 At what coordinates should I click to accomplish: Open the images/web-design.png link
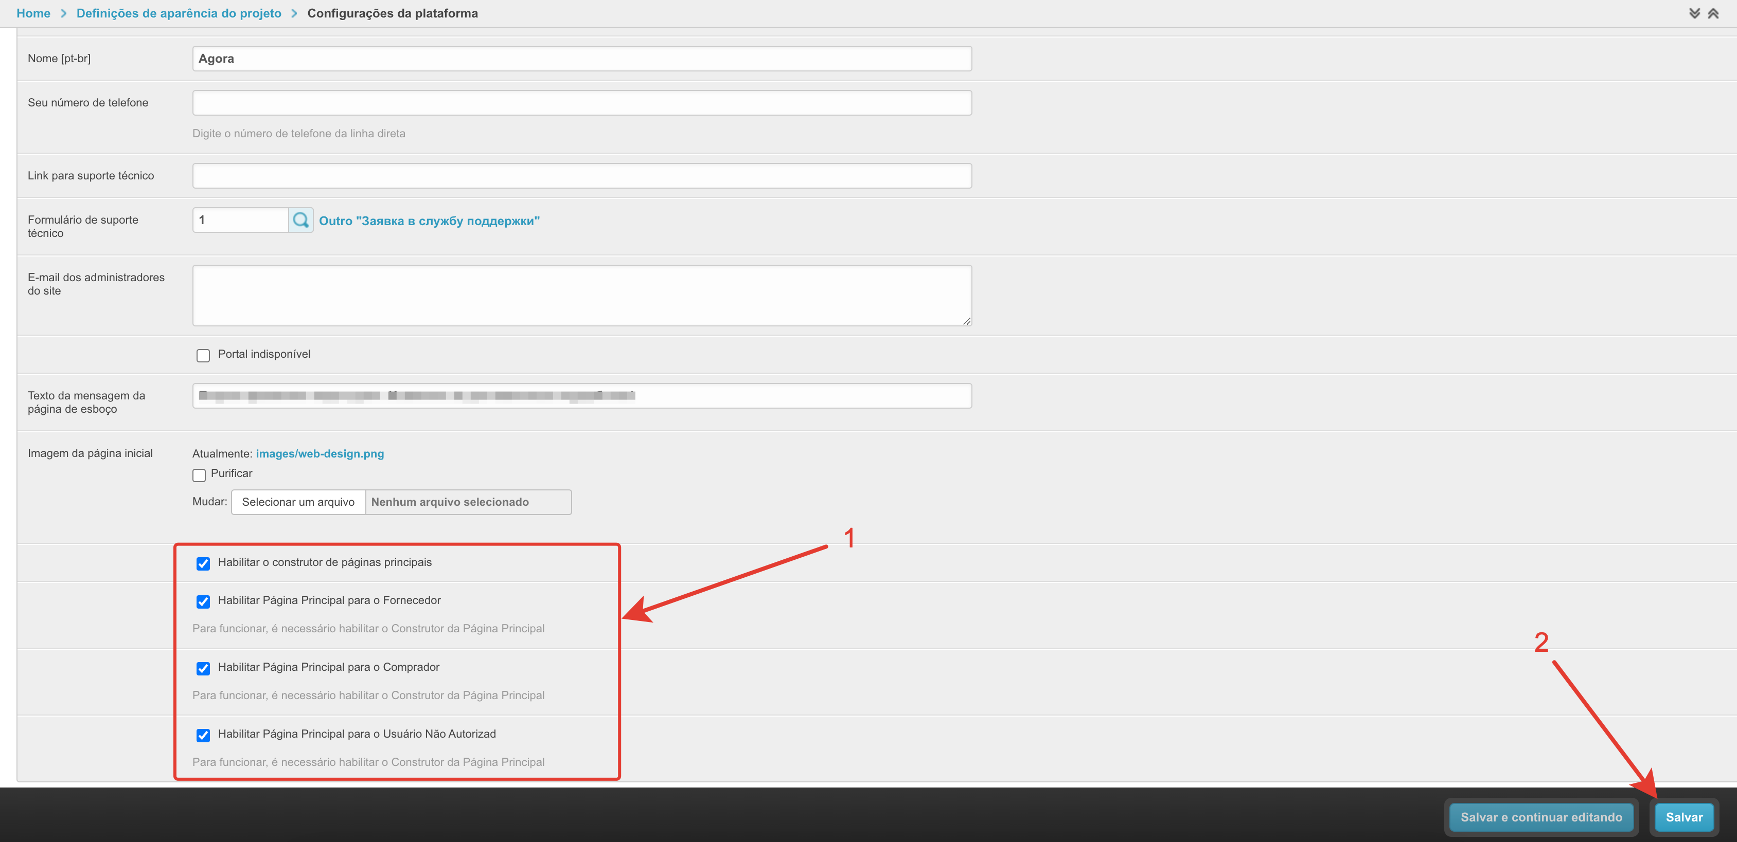click(x=320, y=453)
